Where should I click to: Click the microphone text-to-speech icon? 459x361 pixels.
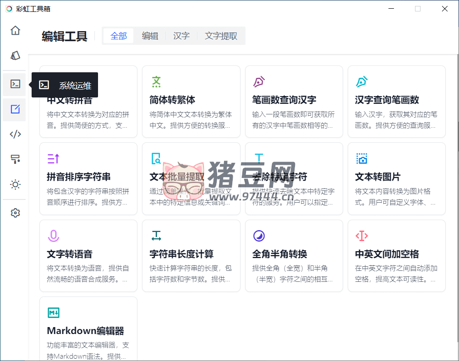click(x=54, y=236)
